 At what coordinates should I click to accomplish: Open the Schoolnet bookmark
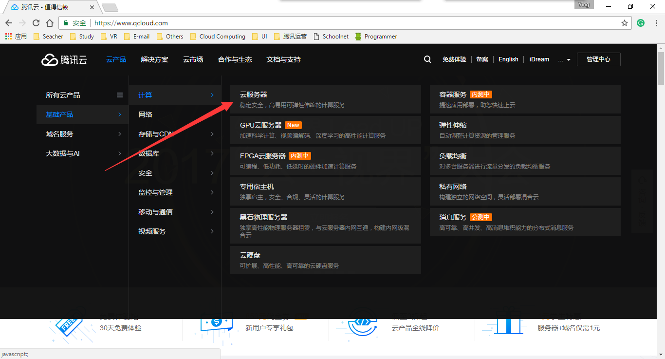[331, 37]
